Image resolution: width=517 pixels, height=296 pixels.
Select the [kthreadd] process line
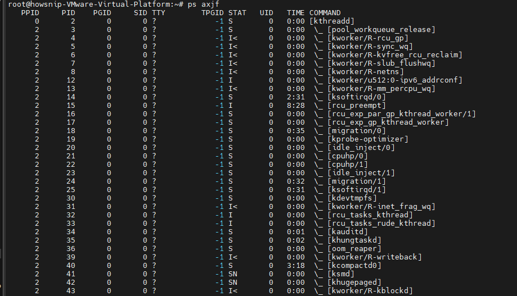tap(332, 21)
